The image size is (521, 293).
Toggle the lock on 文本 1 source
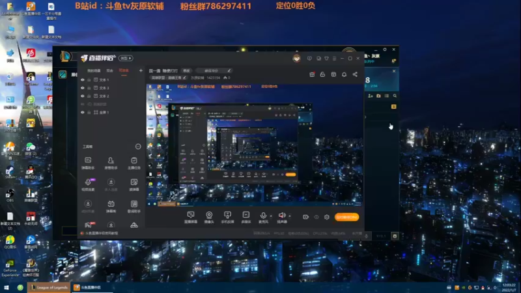pyautogui.click(x=89, y=79)
